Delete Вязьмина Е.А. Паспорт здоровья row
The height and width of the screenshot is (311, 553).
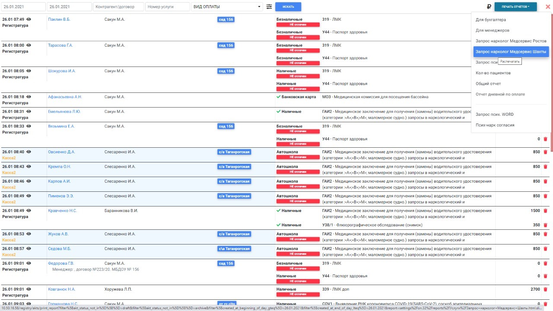click(x=545, y=139)
